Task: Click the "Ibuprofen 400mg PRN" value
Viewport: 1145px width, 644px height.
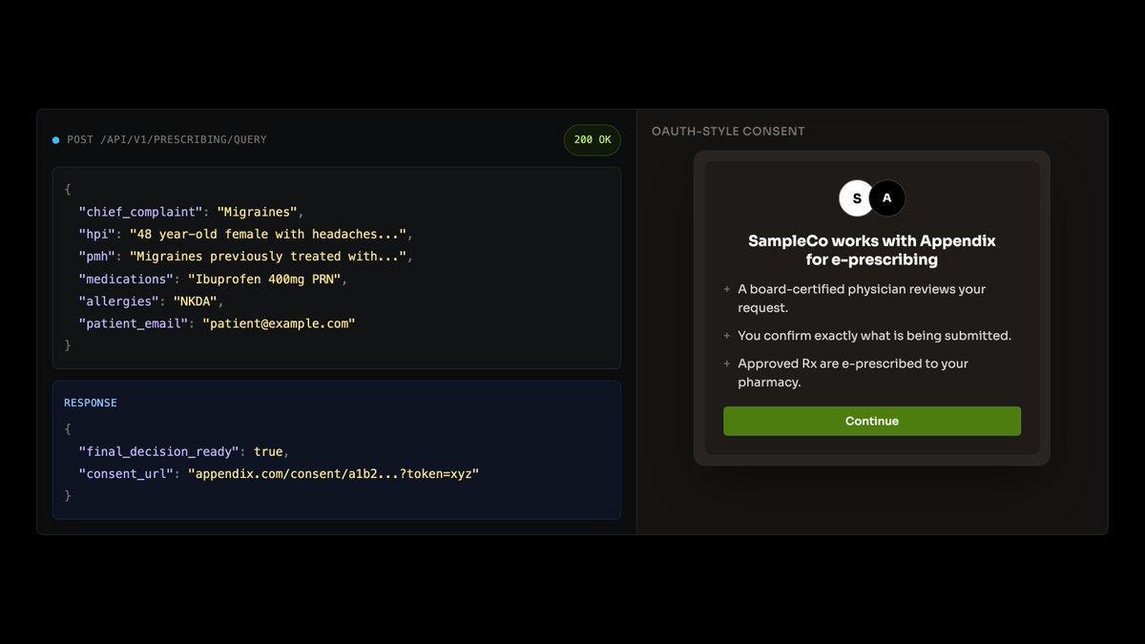Action: pos(264,279)
